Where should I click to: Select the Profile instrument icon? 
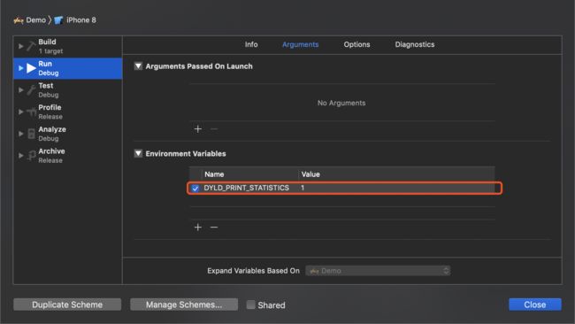point(31,112)
